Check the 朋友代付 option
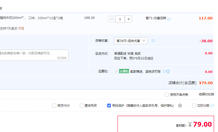The image size is (218, 132). click(x=54, y=106)
